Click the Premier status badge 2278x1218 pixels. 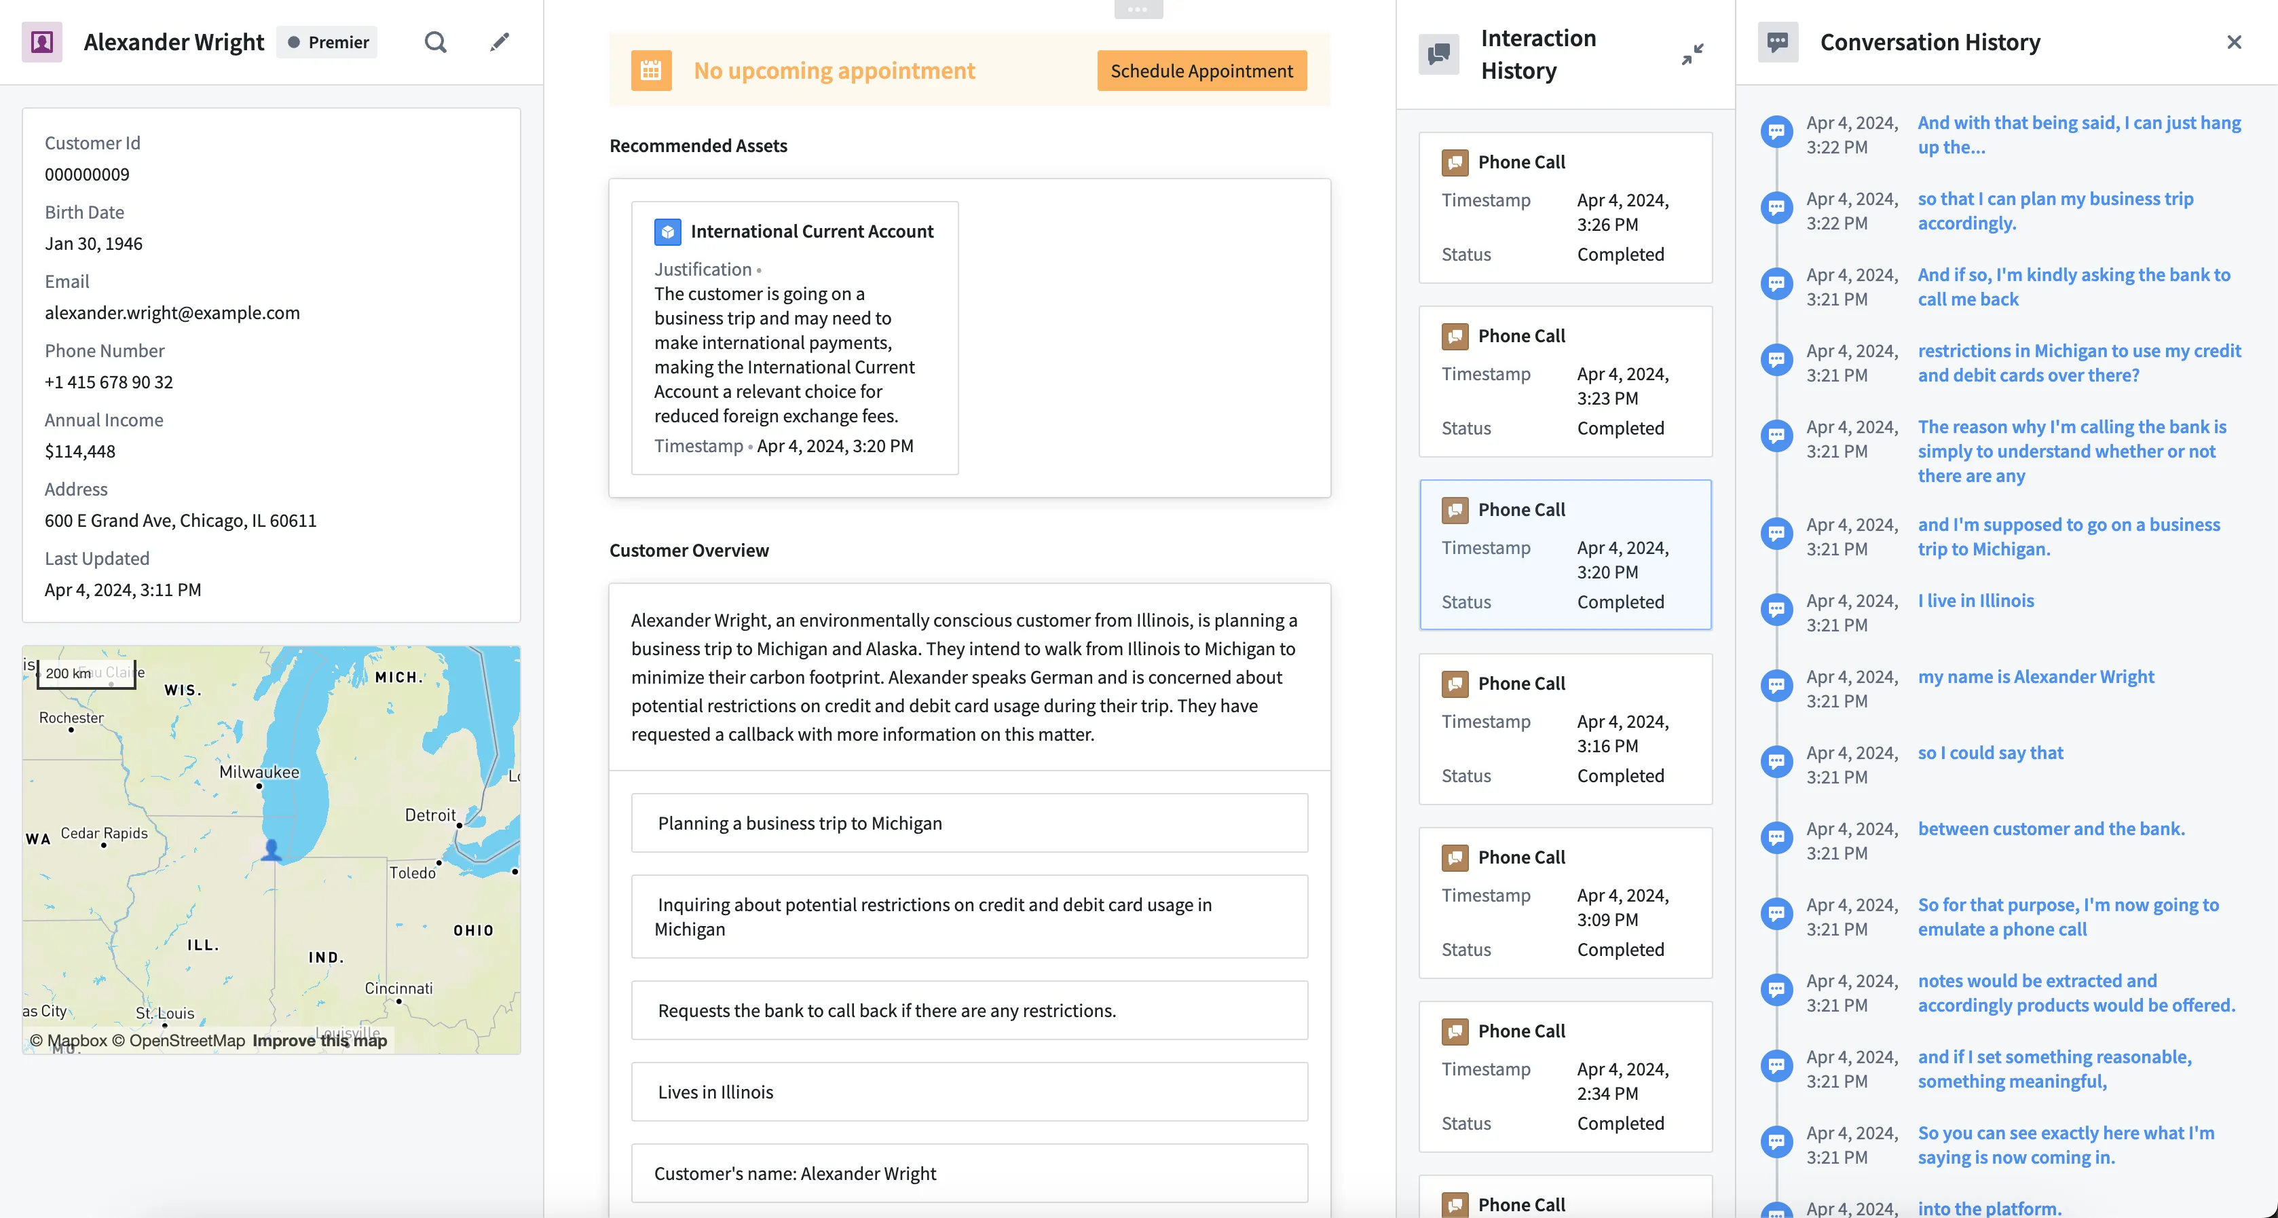328,41
